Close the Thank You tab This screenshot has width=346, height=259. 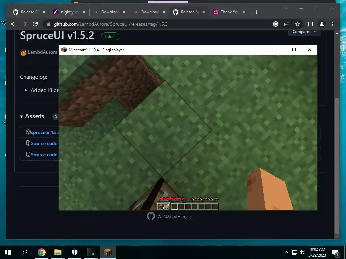(x=244, y=12)
